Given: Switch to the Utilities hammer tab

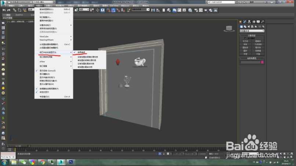Looking at the screenshot, I should tap(263, 22).
